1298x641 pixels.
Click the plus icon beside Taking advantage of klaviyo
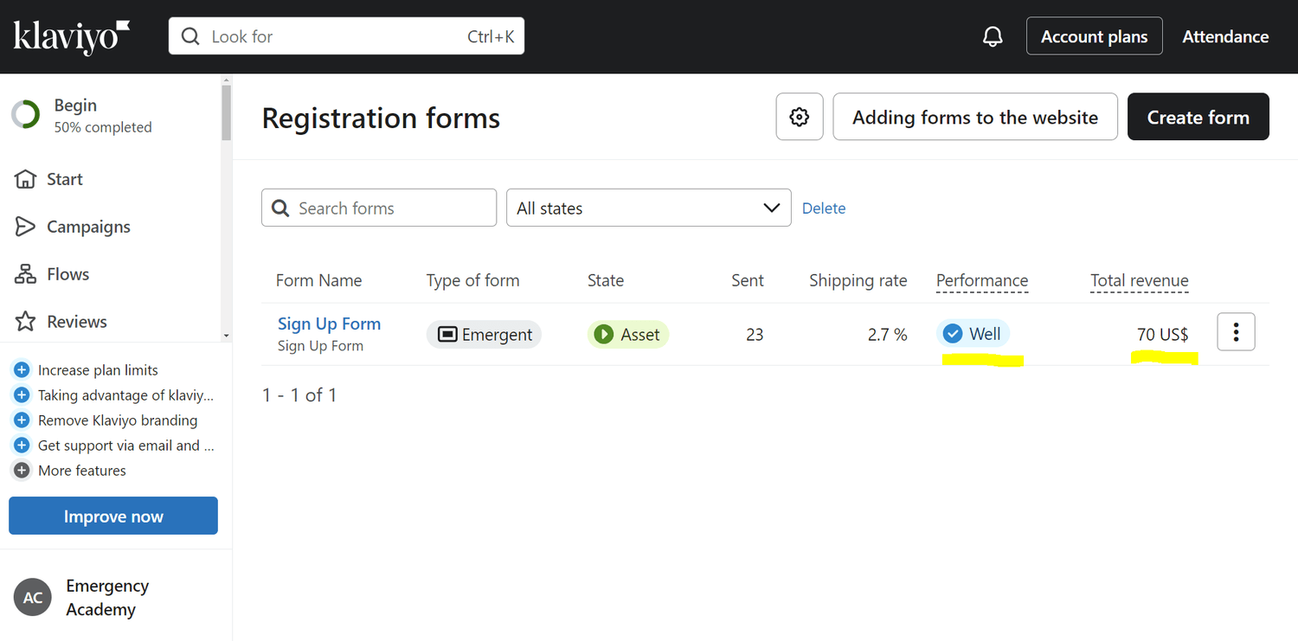[x=22, y=395]
